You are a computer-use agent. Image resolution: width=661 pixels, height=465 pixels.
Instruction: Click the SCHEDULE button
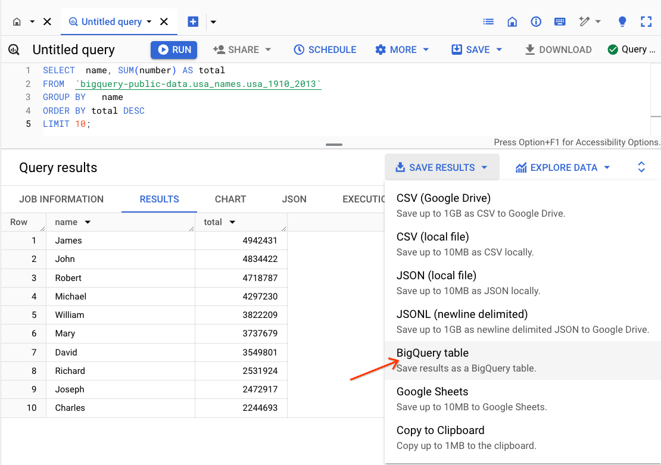pos(325,49)
